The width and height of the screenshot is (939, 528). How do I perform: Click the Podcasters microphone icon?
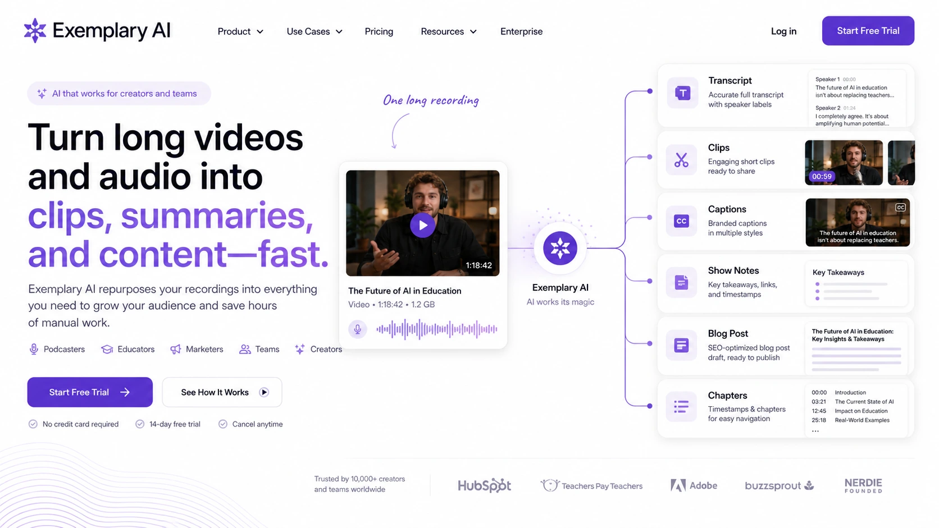click(34, 349)
